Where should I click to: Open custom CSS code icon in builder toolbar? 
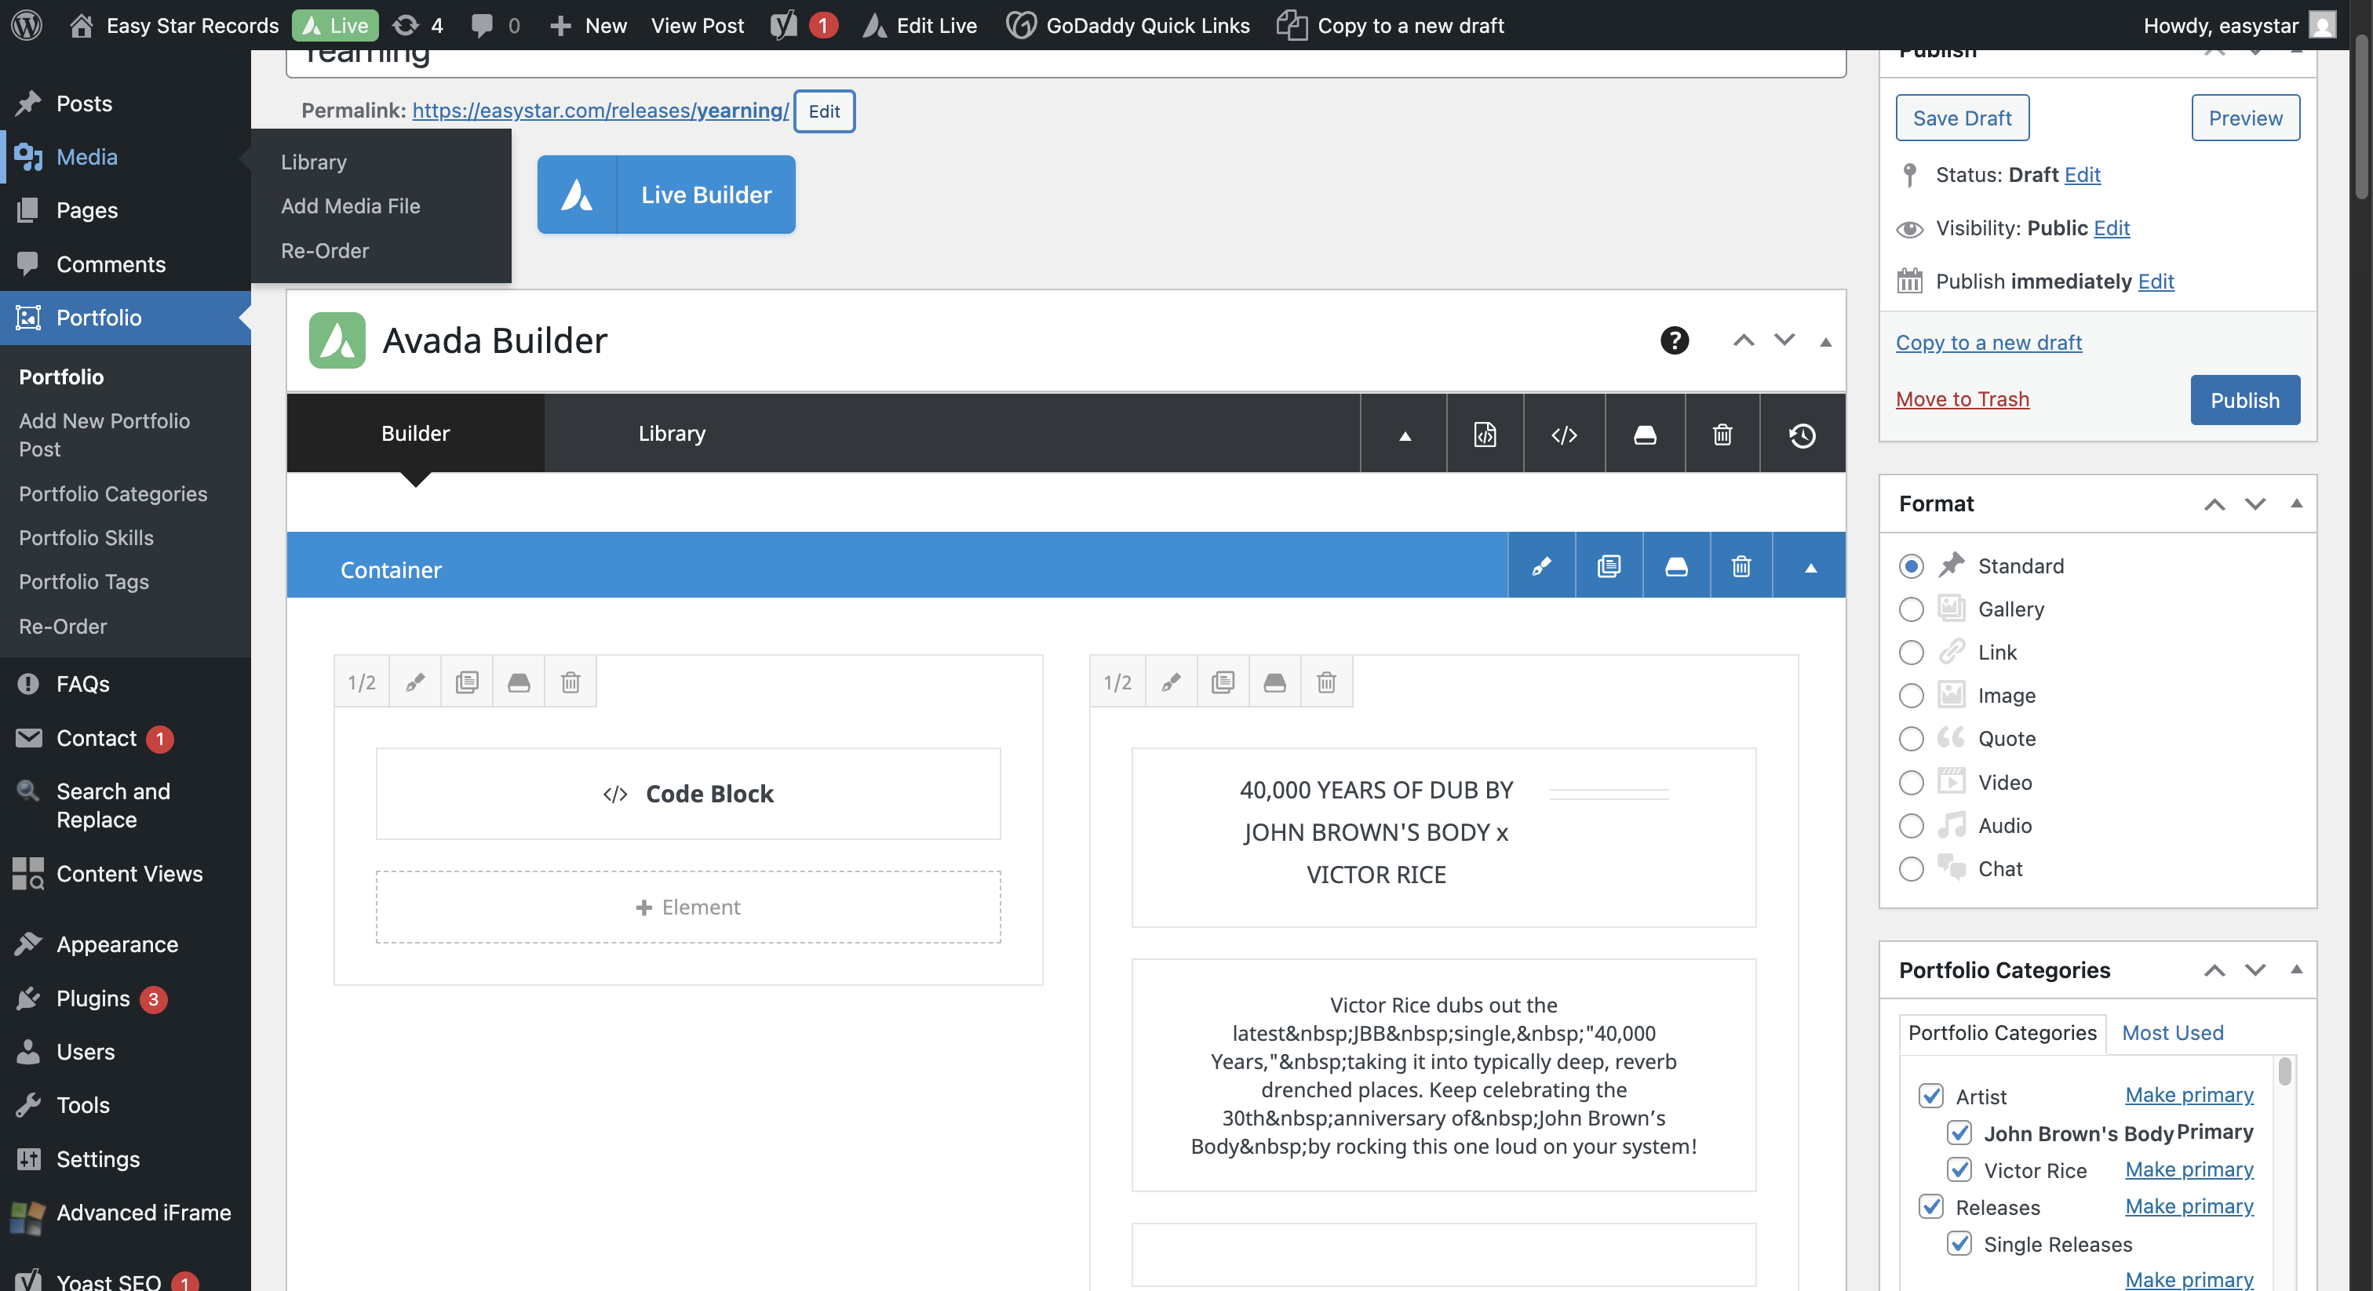(x=1563, y=435)
